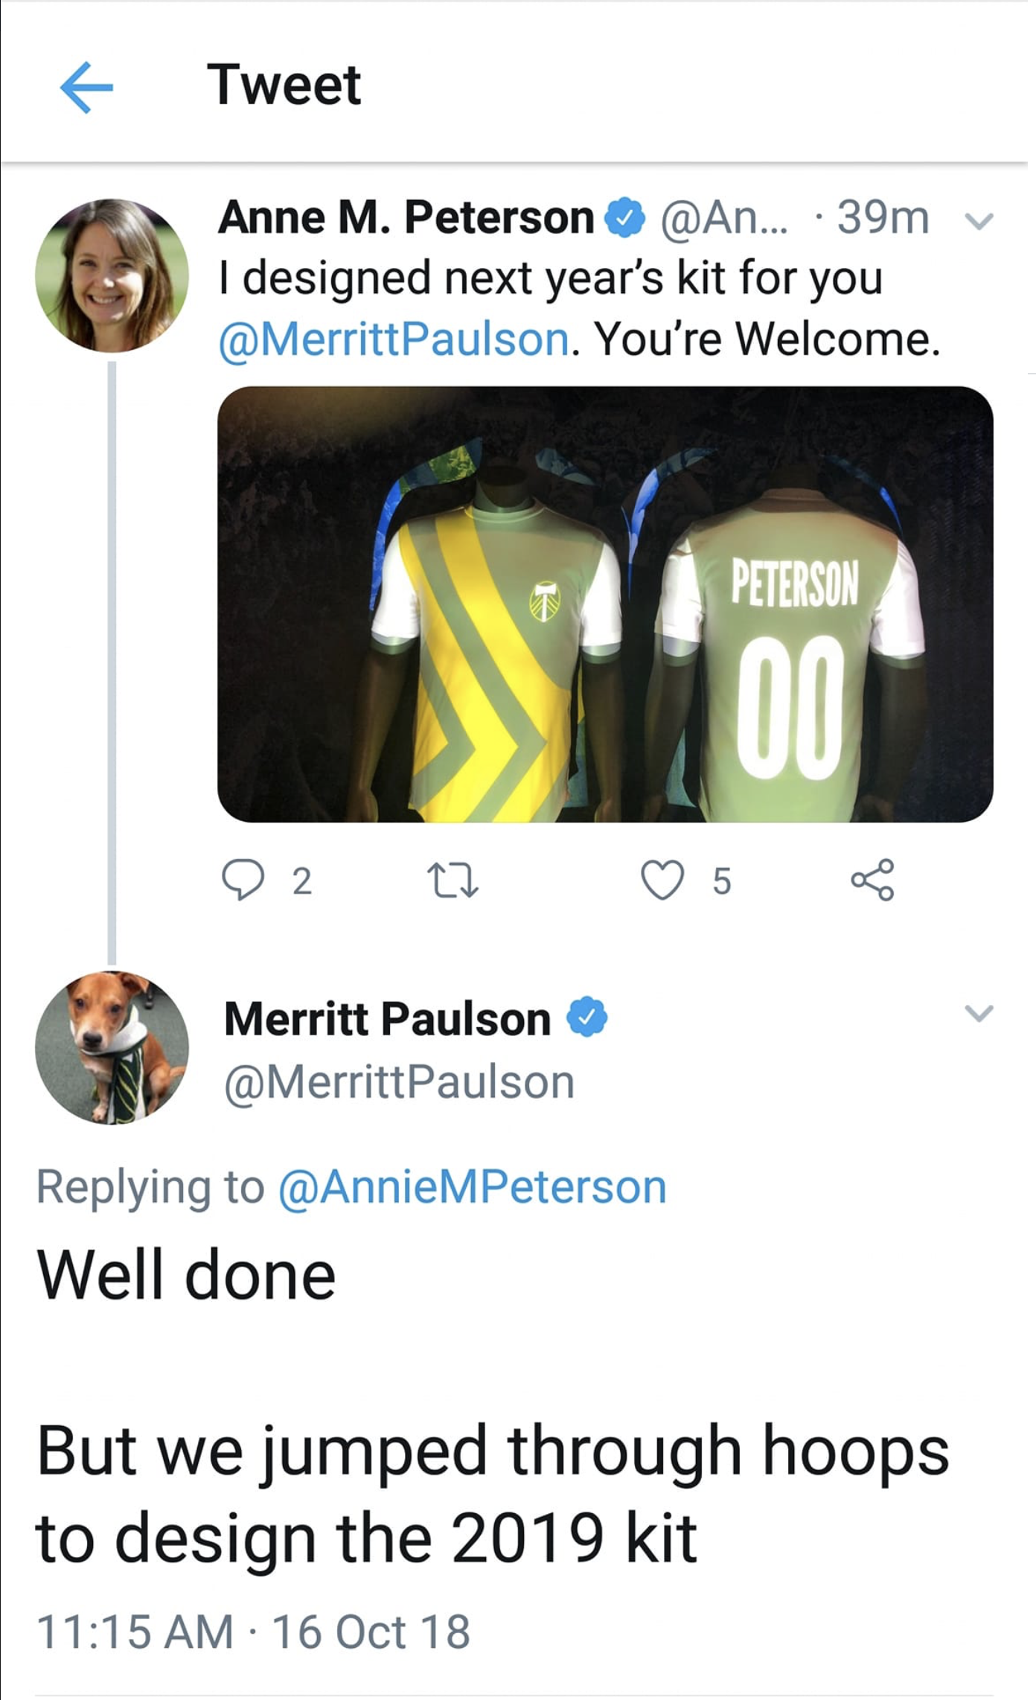Click the reply speech bubble icon
This screenshot has width=1036, height=1700.
point(243,880)
